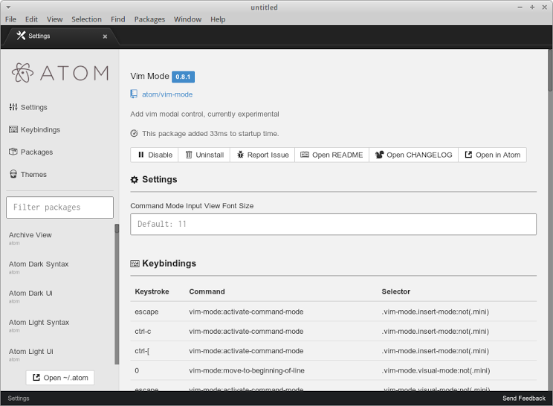This screenshot has width=553, height=406.
Task: Open the package CHANGELOG
Action: click(414, 155)
